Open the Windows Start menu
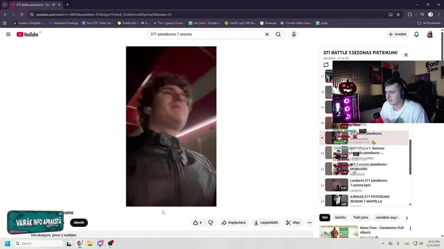Screen dimensions: 444x249 click(x=7, y=243)
